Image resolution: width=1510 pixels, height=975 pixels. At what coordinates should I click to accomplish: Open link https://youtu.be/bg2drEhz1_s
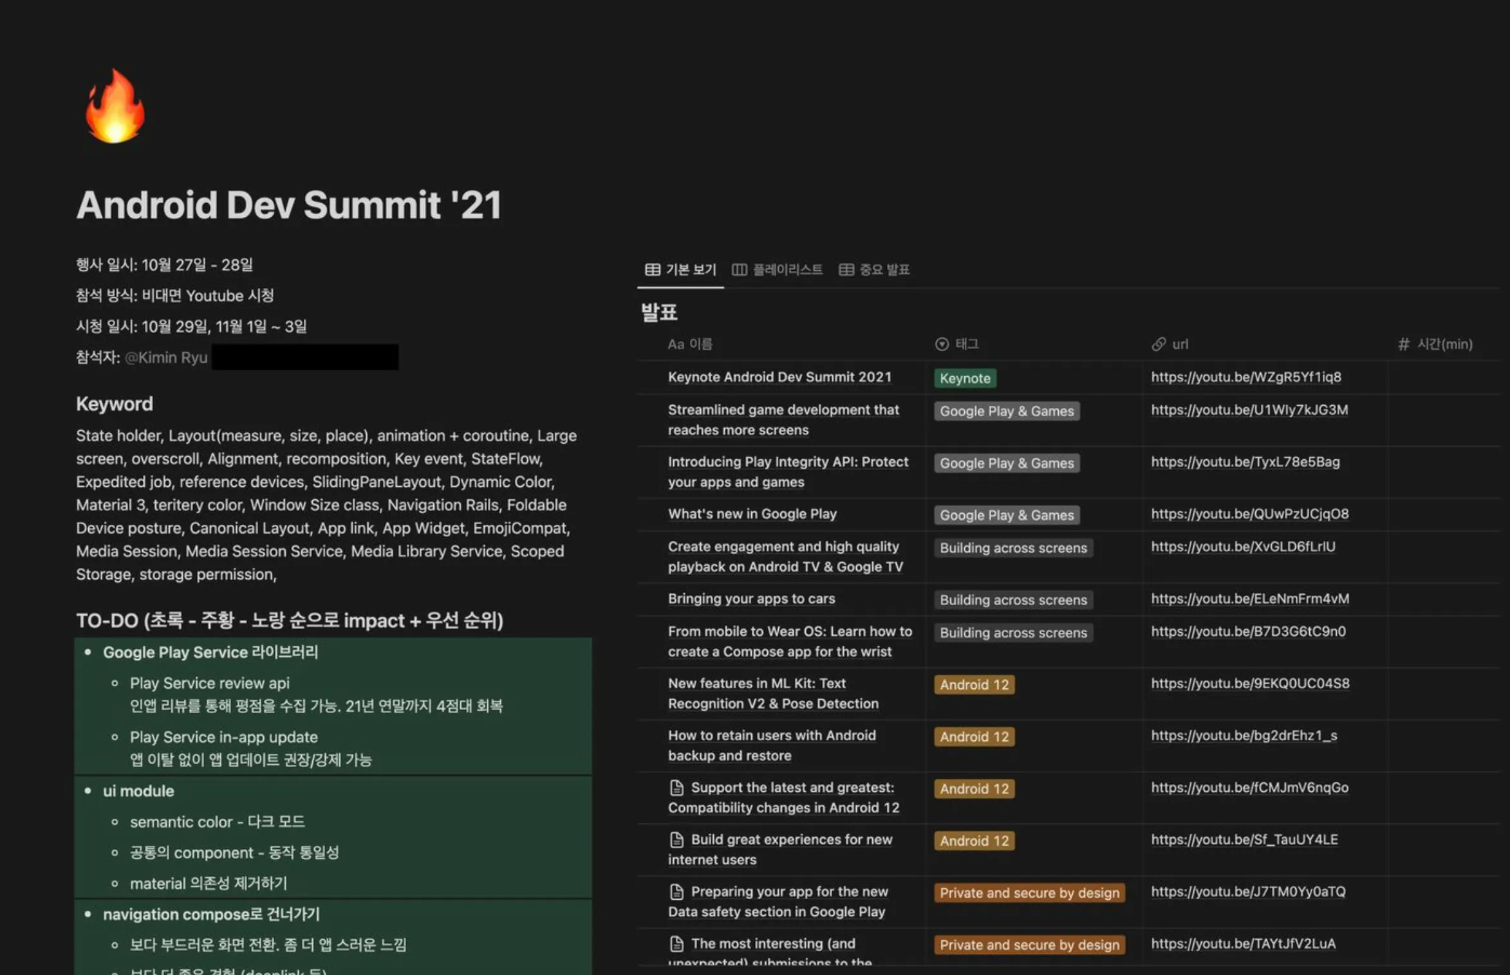coord(1244,736)
